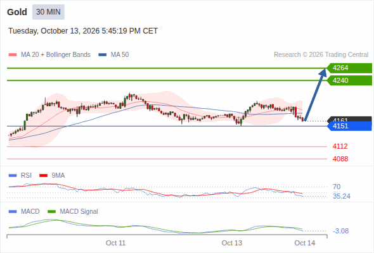Click the 4151 blue pivot price tag
The width and height of the screenshot is (374, 253).
pyautogui.click(x=349, y=126)
